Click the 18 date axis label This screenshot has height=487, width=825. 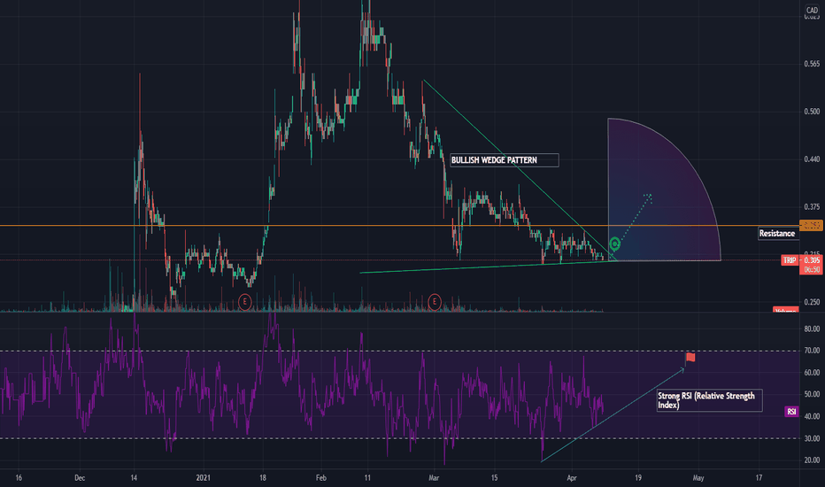click(x=263, y=478)
